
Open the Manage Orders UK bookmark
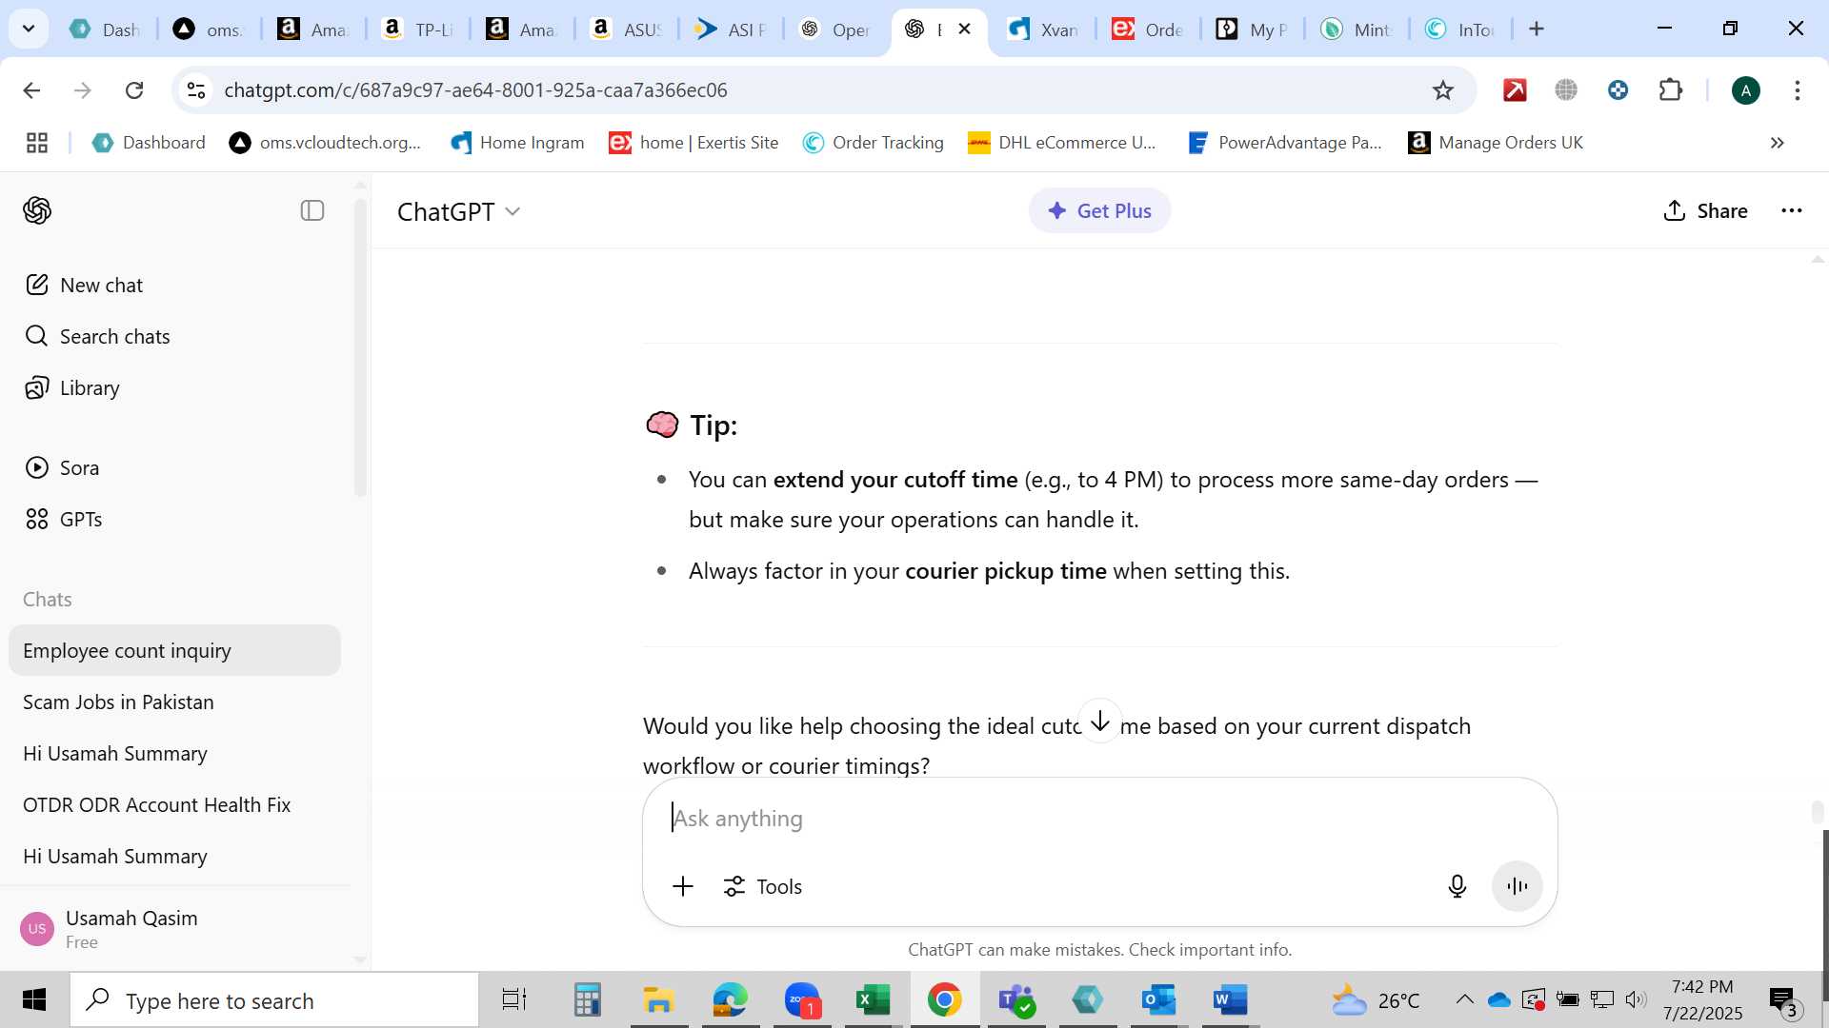coord(1496,143)
